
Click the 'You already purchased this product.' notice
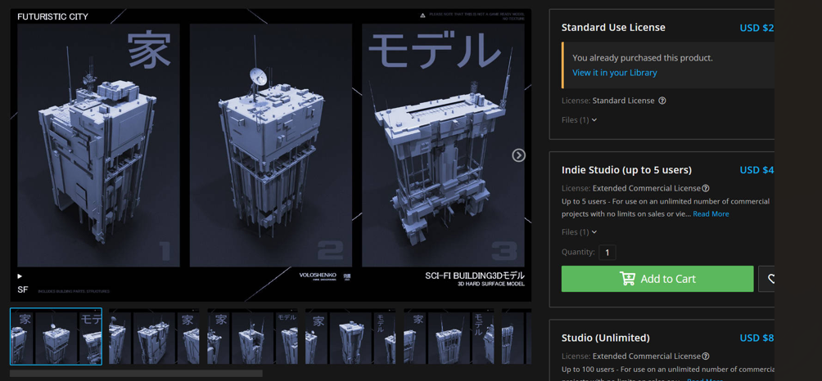click(643, 58)
